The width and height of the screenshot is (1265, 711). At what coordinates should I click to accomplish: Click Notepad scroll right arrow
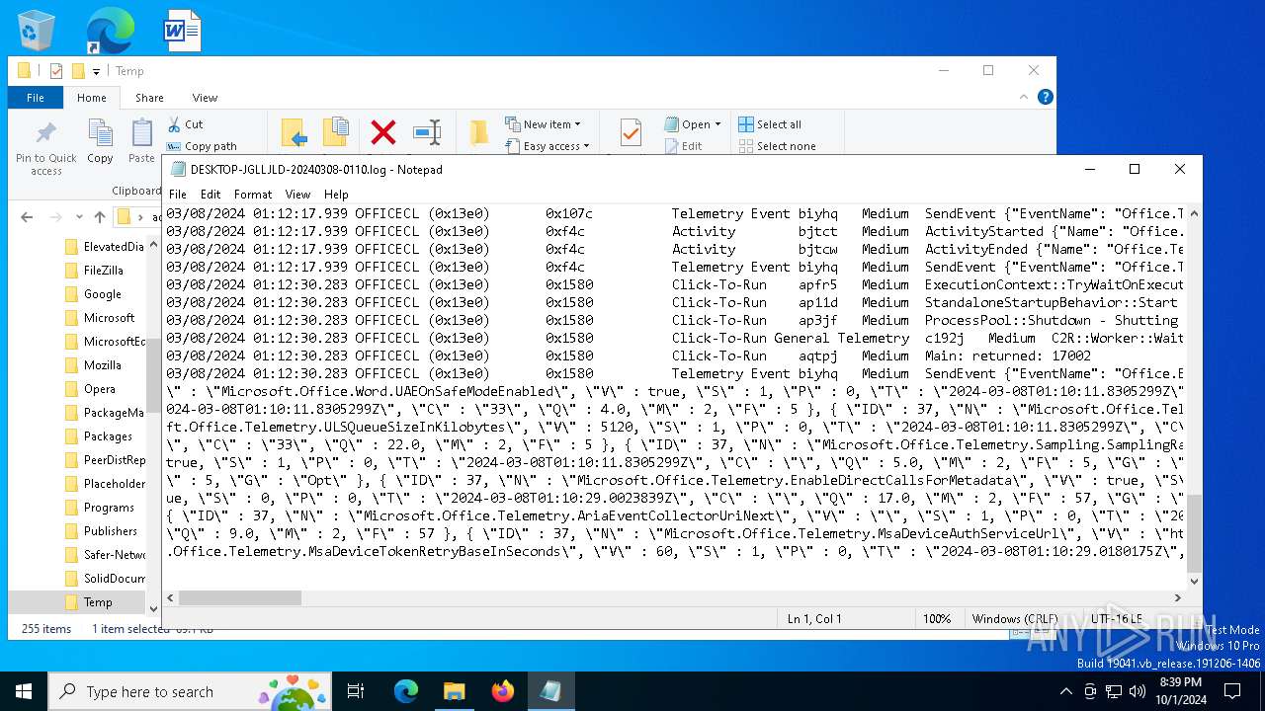(1178, 597)
